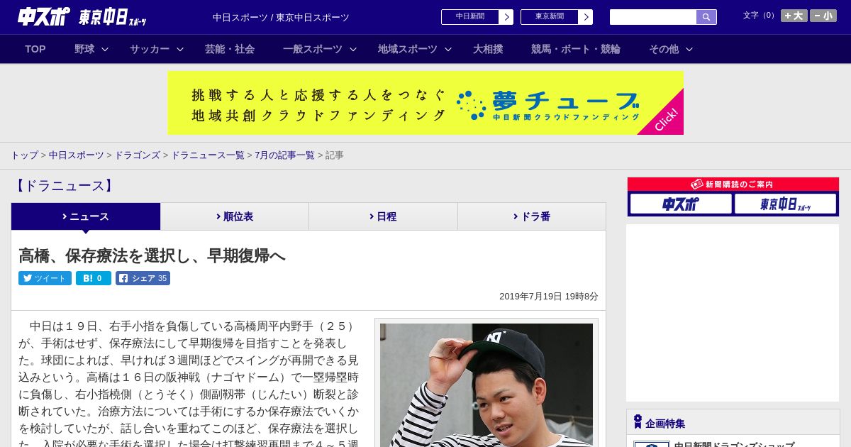Open the 一般スポーツ navigation menu
The image size is (851, 447).
point(313,49)
